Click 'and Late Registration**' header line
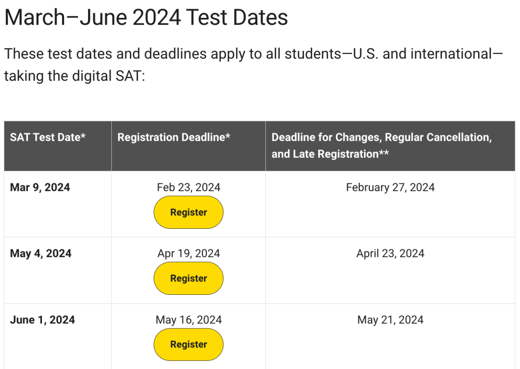520x369 pixels. click(330, 154)
